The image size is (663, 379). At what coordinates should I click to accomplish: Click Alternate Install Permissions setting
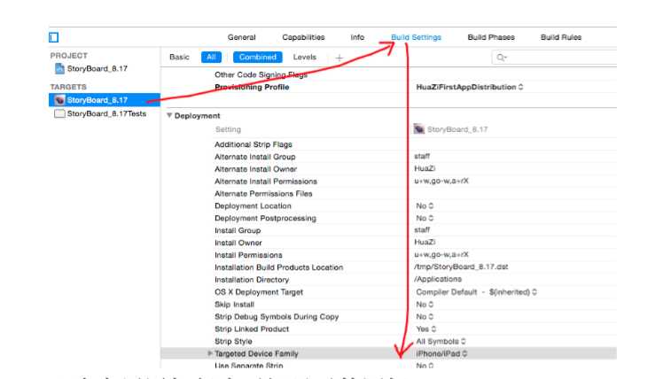[x=266, y=182]
